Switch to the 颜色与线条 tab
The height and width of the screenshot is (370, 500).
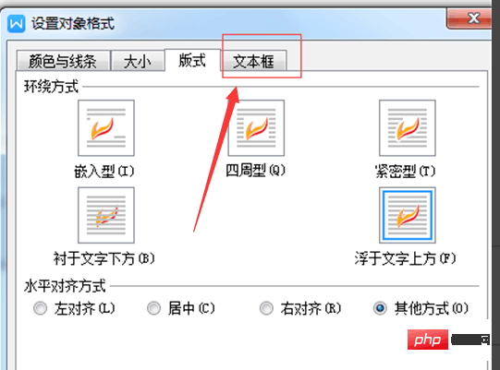click(x=63, y=61)
